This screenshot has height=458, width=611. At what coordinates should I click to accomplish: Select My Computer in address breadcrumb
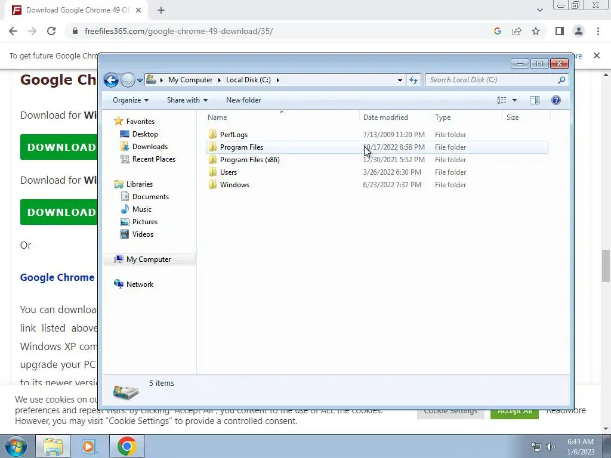190,80
